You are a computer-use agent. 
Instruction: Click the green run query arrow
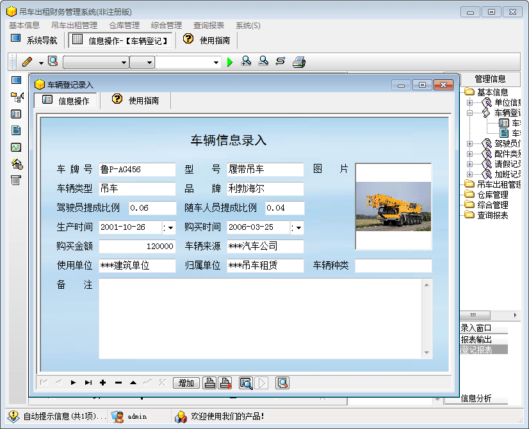231,62
